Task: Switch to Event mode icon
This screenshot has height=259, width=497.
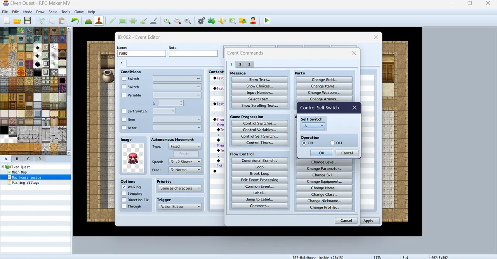Action: click(x=99, y=21)
